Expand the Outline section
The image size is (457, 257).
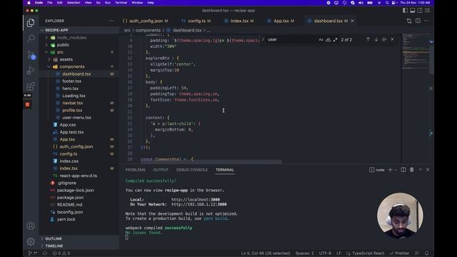coord(54,238)
